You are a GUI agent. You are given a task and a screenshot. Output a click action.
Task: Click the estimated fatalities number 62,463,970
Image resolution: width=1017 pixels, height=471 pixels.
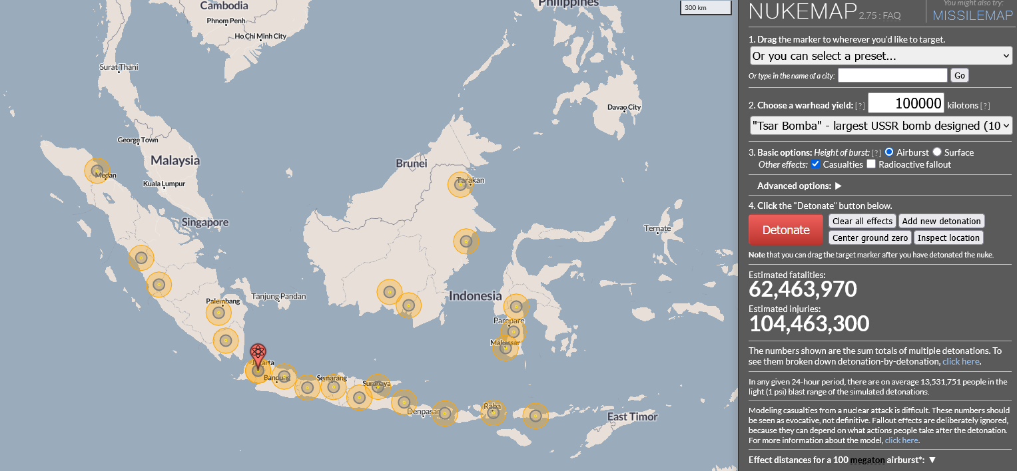[803, 289]
